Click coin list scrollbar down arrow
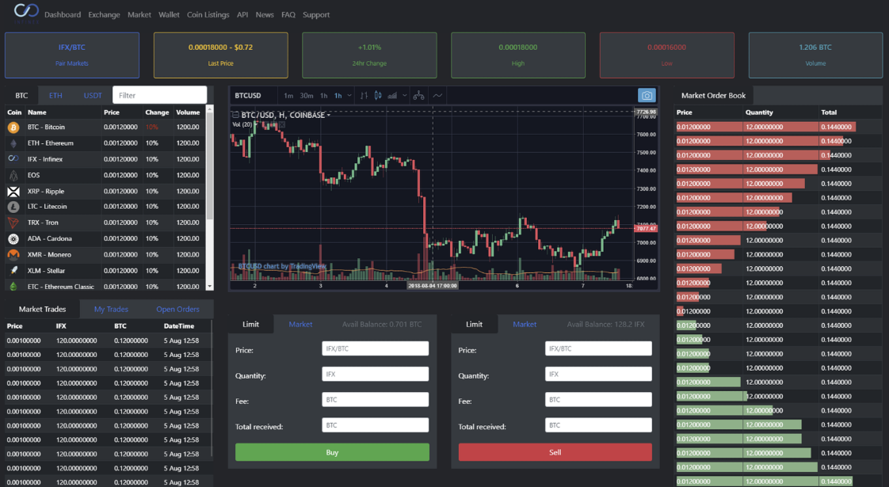This screenshot has width=889, height=487. [x=210, y=287]
